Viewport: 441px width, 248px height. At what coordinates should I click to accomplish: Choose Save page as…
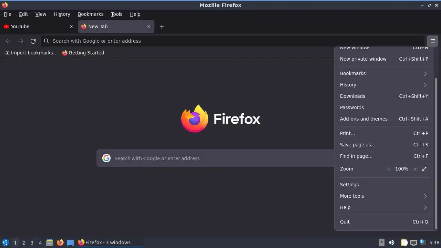(384, 145)
